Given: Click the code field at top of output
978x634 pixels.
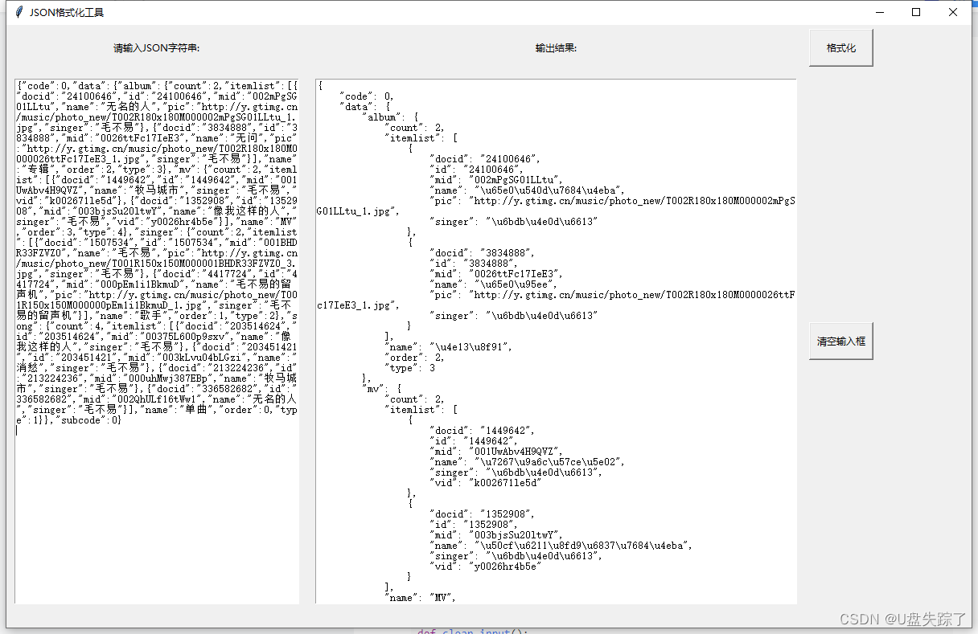Looking at the screenshot, I should point(362,96).
